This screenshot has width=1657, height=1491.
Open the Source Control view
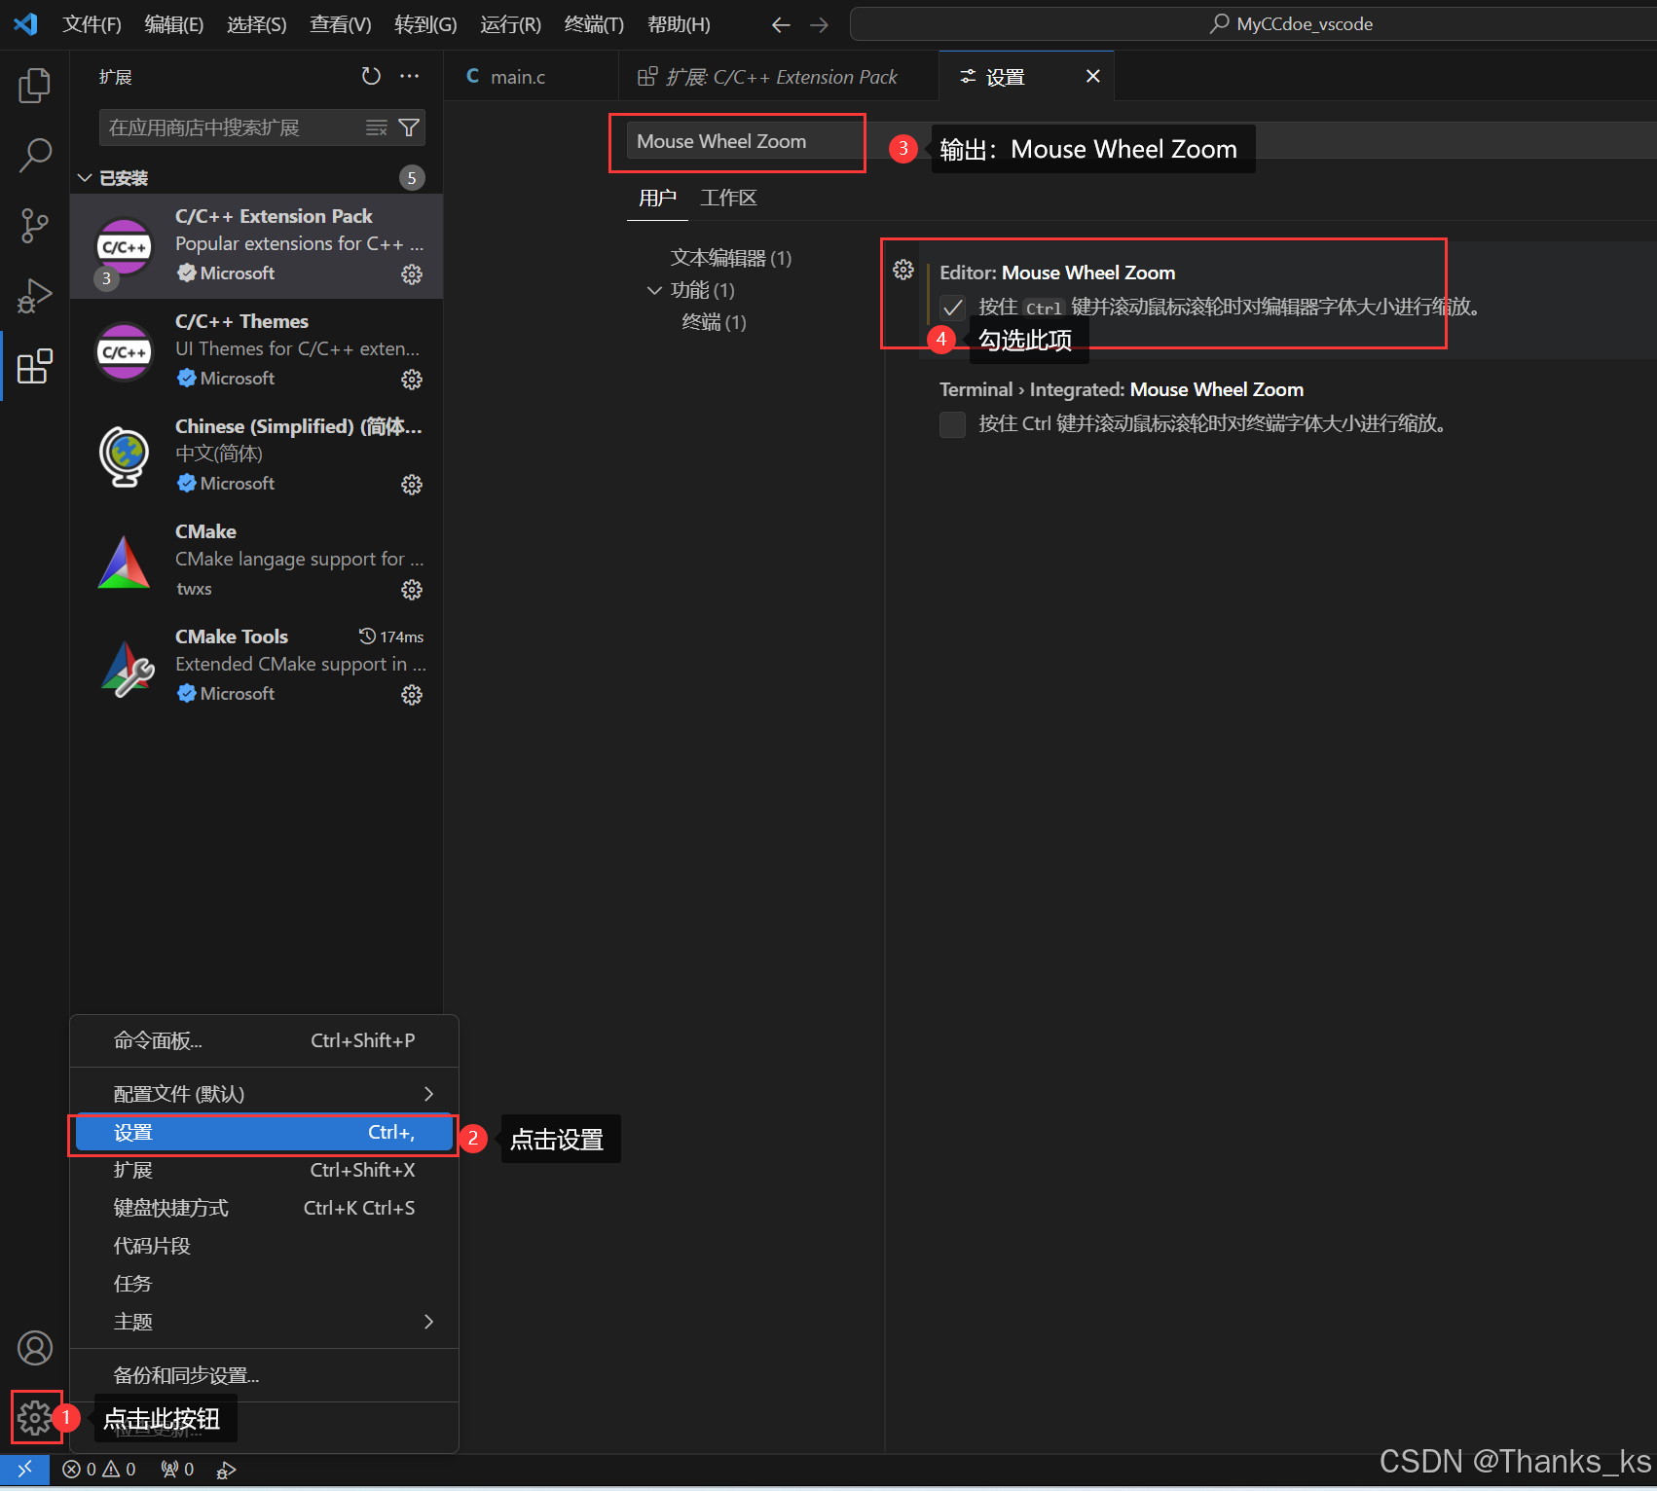[35, 226]
